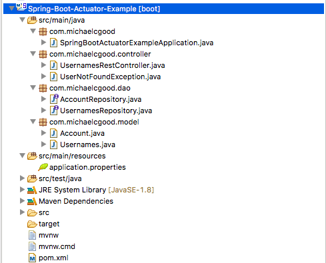
Task: Click the Account.java file icon
Action: pyautogui.click(x=53, y=133)
